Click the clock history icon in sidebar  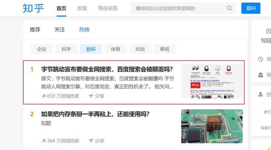[x=260, y=59]
